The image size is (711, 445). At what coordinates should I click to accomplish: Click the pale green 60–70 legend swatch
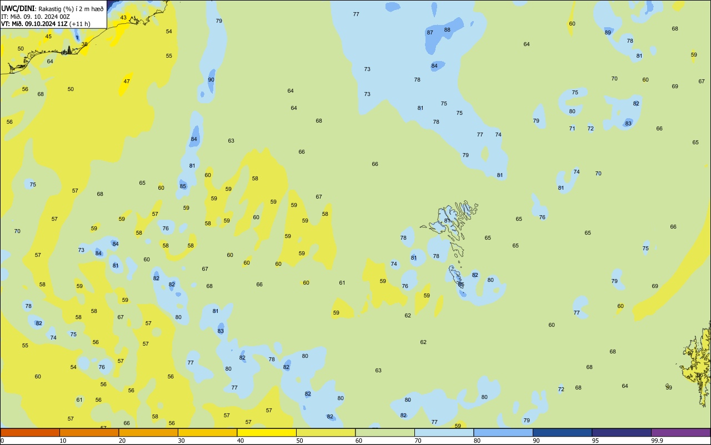click(x=385, y=432)
